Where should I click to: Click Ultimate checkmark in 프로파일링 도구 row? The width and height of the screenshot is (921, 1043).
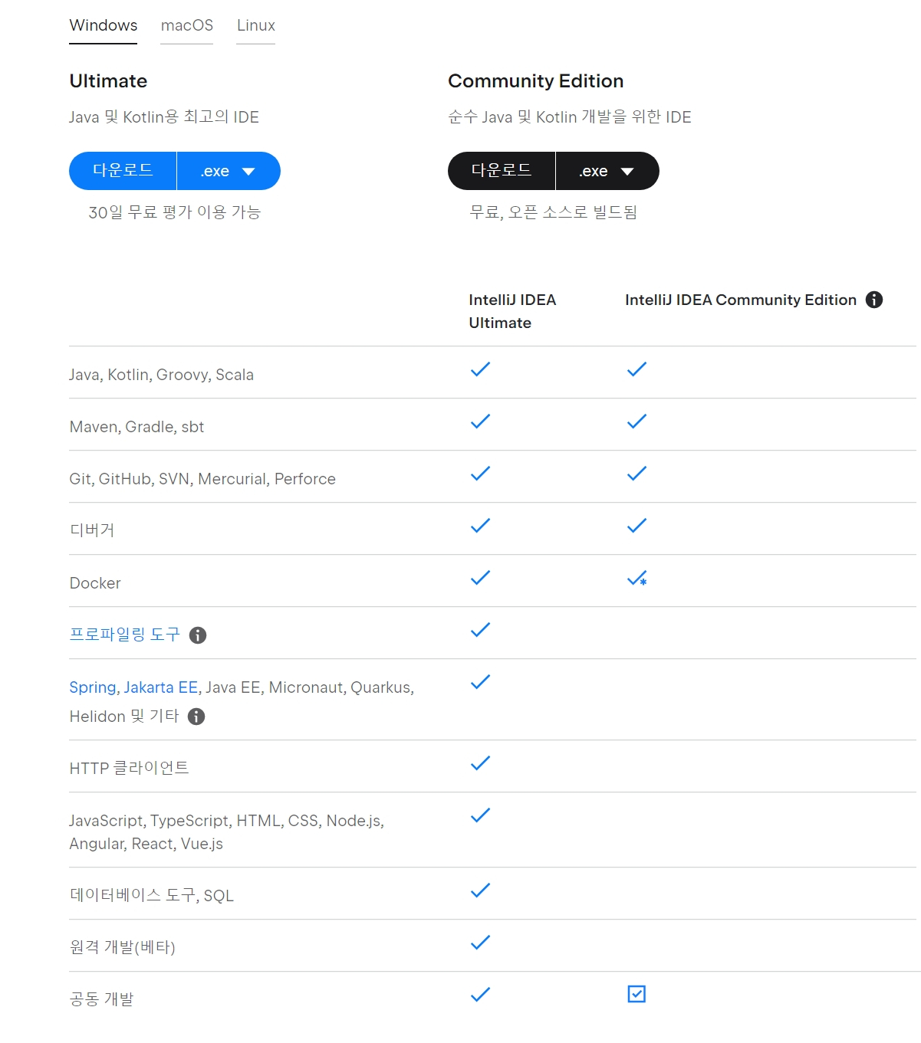(x=480, y=630)
